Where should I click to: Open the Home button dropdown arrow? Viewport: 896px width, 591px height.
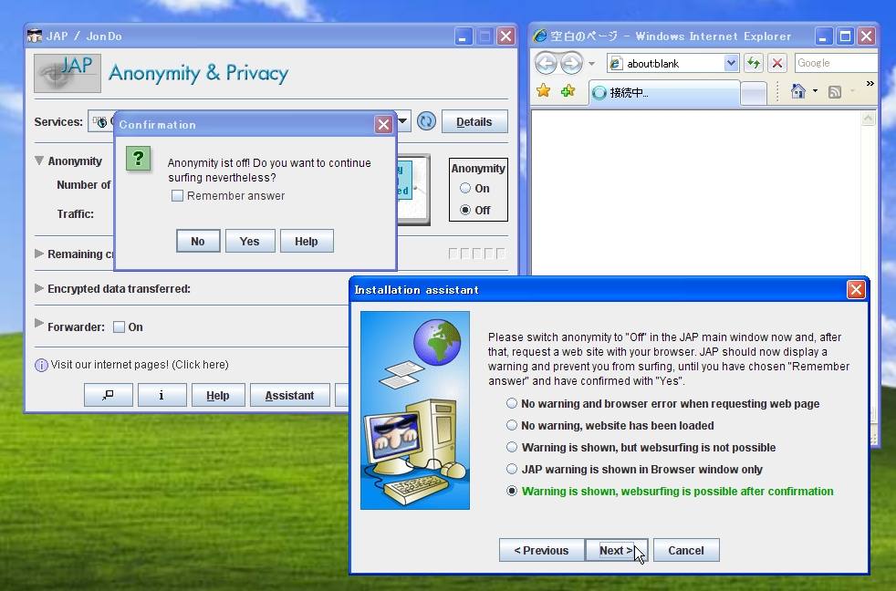pyautogui.click(x=815, y=91)
